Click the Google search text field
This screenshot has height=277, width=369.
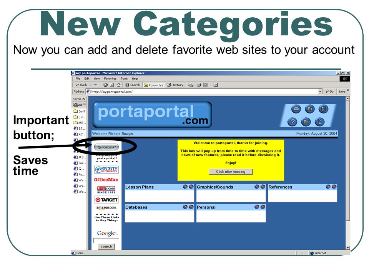106,240
